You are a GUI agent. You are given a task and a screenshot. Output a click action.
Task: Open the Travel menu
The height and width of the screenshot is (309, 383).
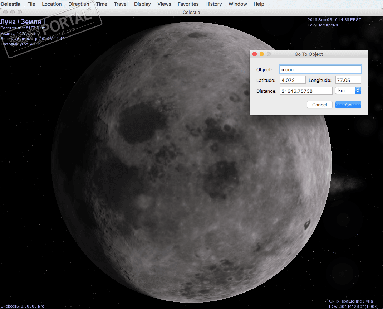[x=121, y=4]
